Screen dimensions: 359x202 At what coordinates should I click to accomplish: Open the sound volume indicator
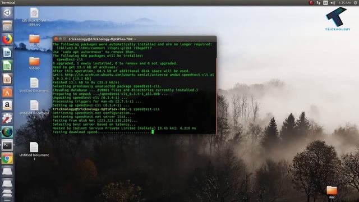tap(333, 3)
